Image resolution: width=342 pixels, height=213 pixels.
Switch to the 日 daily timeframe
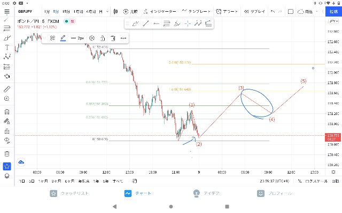pos(100,12)
